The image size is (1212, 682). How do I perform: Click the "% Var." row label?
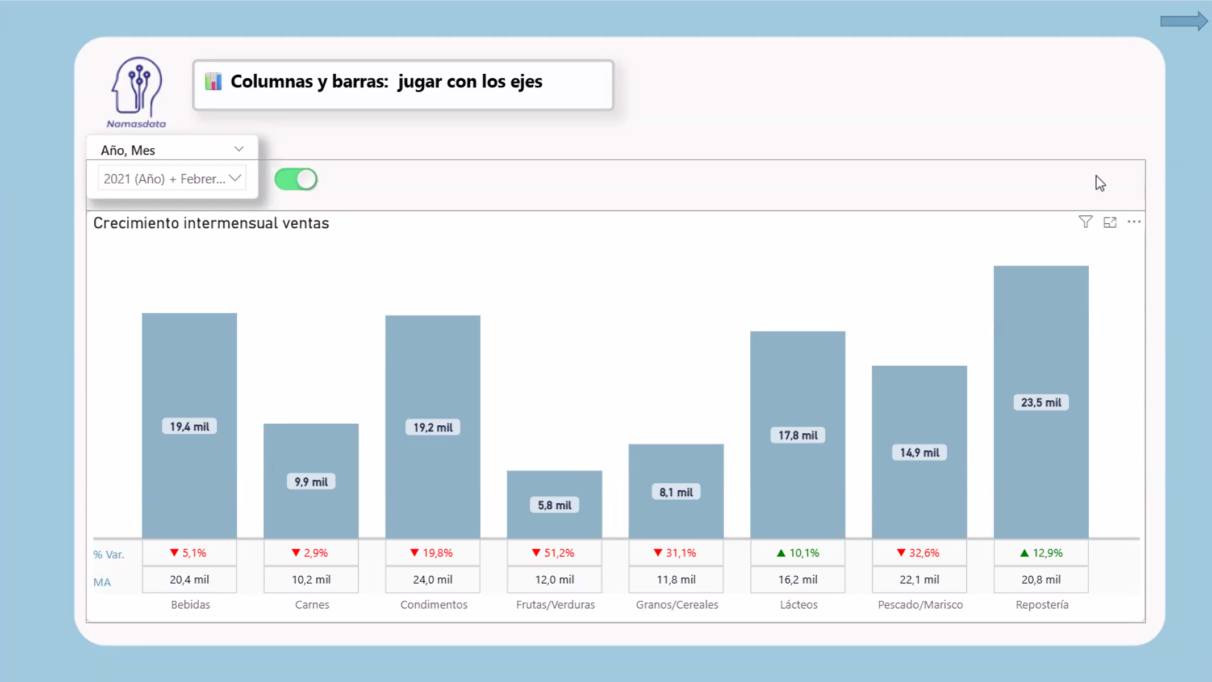(x=108, y=554)
